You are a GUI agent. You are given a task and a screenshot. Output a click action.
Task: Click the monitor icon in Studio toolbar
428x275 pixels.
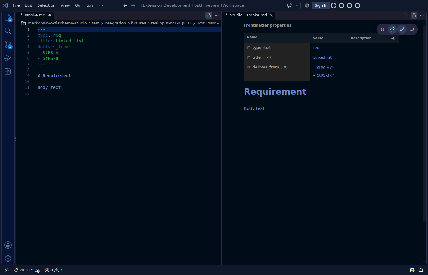click(412, 29)
